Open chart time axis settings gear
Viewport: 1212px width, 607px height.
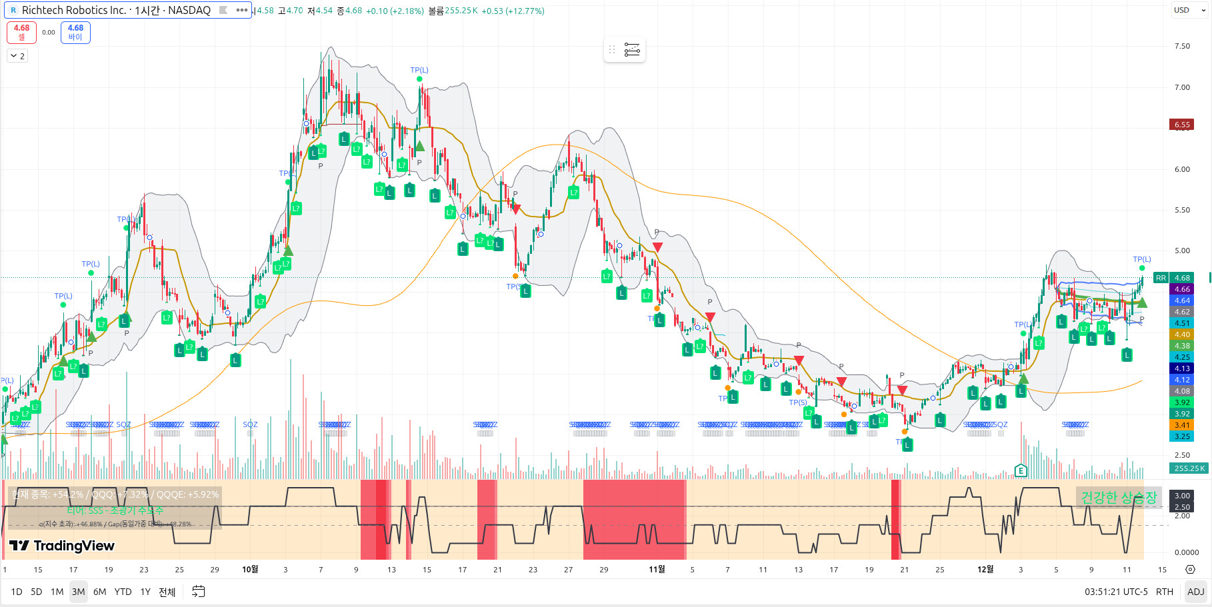pyautogui.click(x=1190, y=570)
